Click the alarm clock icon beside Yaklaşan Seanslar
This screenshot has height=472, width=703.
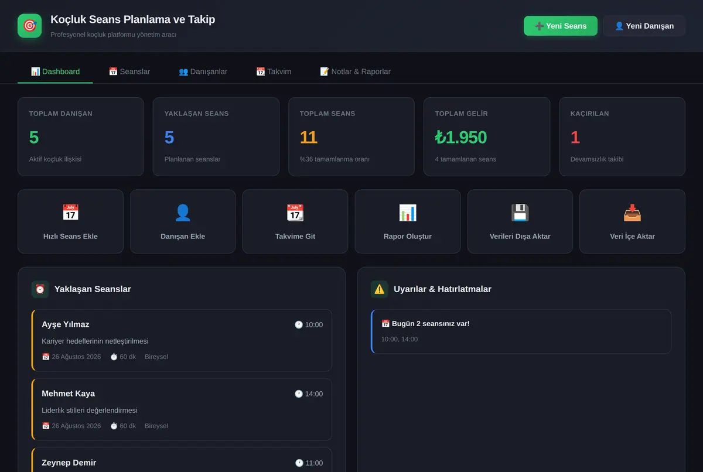point(40,289)
